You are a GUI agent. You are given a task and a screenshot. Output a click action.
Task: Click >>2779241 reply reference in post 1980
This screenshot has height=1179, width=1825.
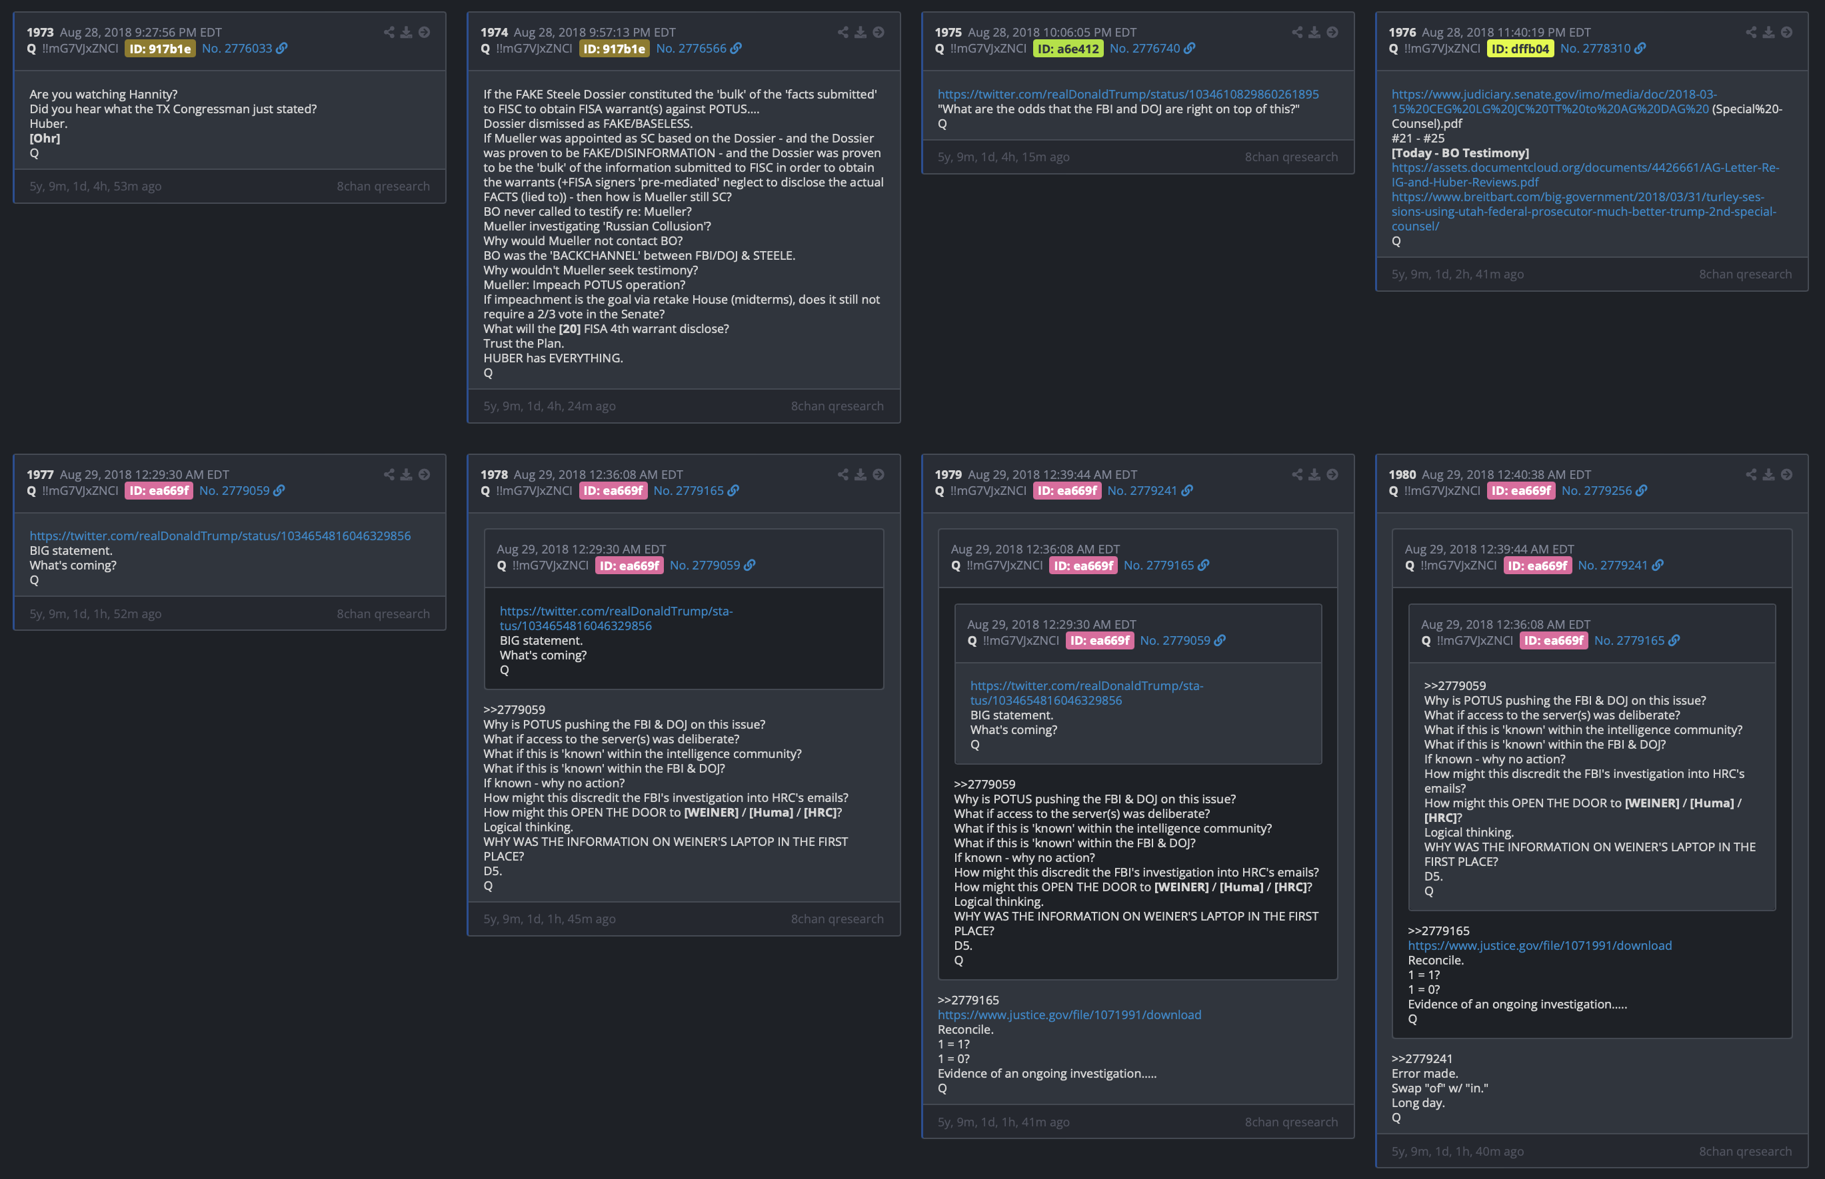[1422, 1059]
